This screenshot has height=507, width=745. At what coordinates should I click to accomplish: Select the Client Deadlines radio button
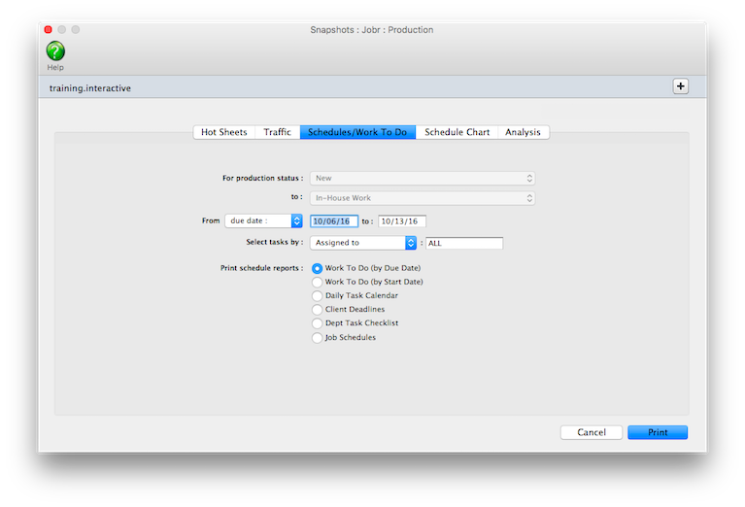click(x=318, y=310)
